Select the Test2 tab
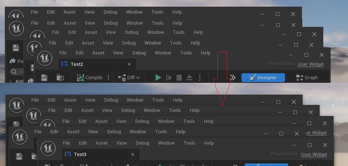This screenshot has width=348, height=166. [x=97, y=64]
